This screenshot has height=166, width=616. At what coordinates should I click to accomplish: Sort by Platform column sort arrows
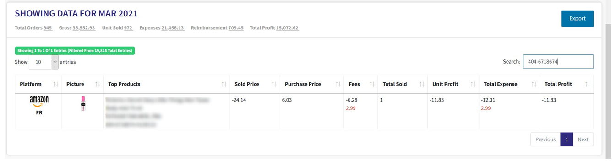[56, 84]
